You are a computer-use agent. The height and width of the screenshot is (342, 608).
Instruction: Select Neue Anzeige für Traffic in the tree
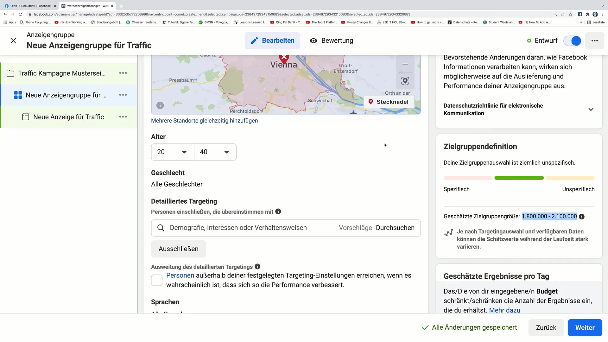click(x=68, y=117)
